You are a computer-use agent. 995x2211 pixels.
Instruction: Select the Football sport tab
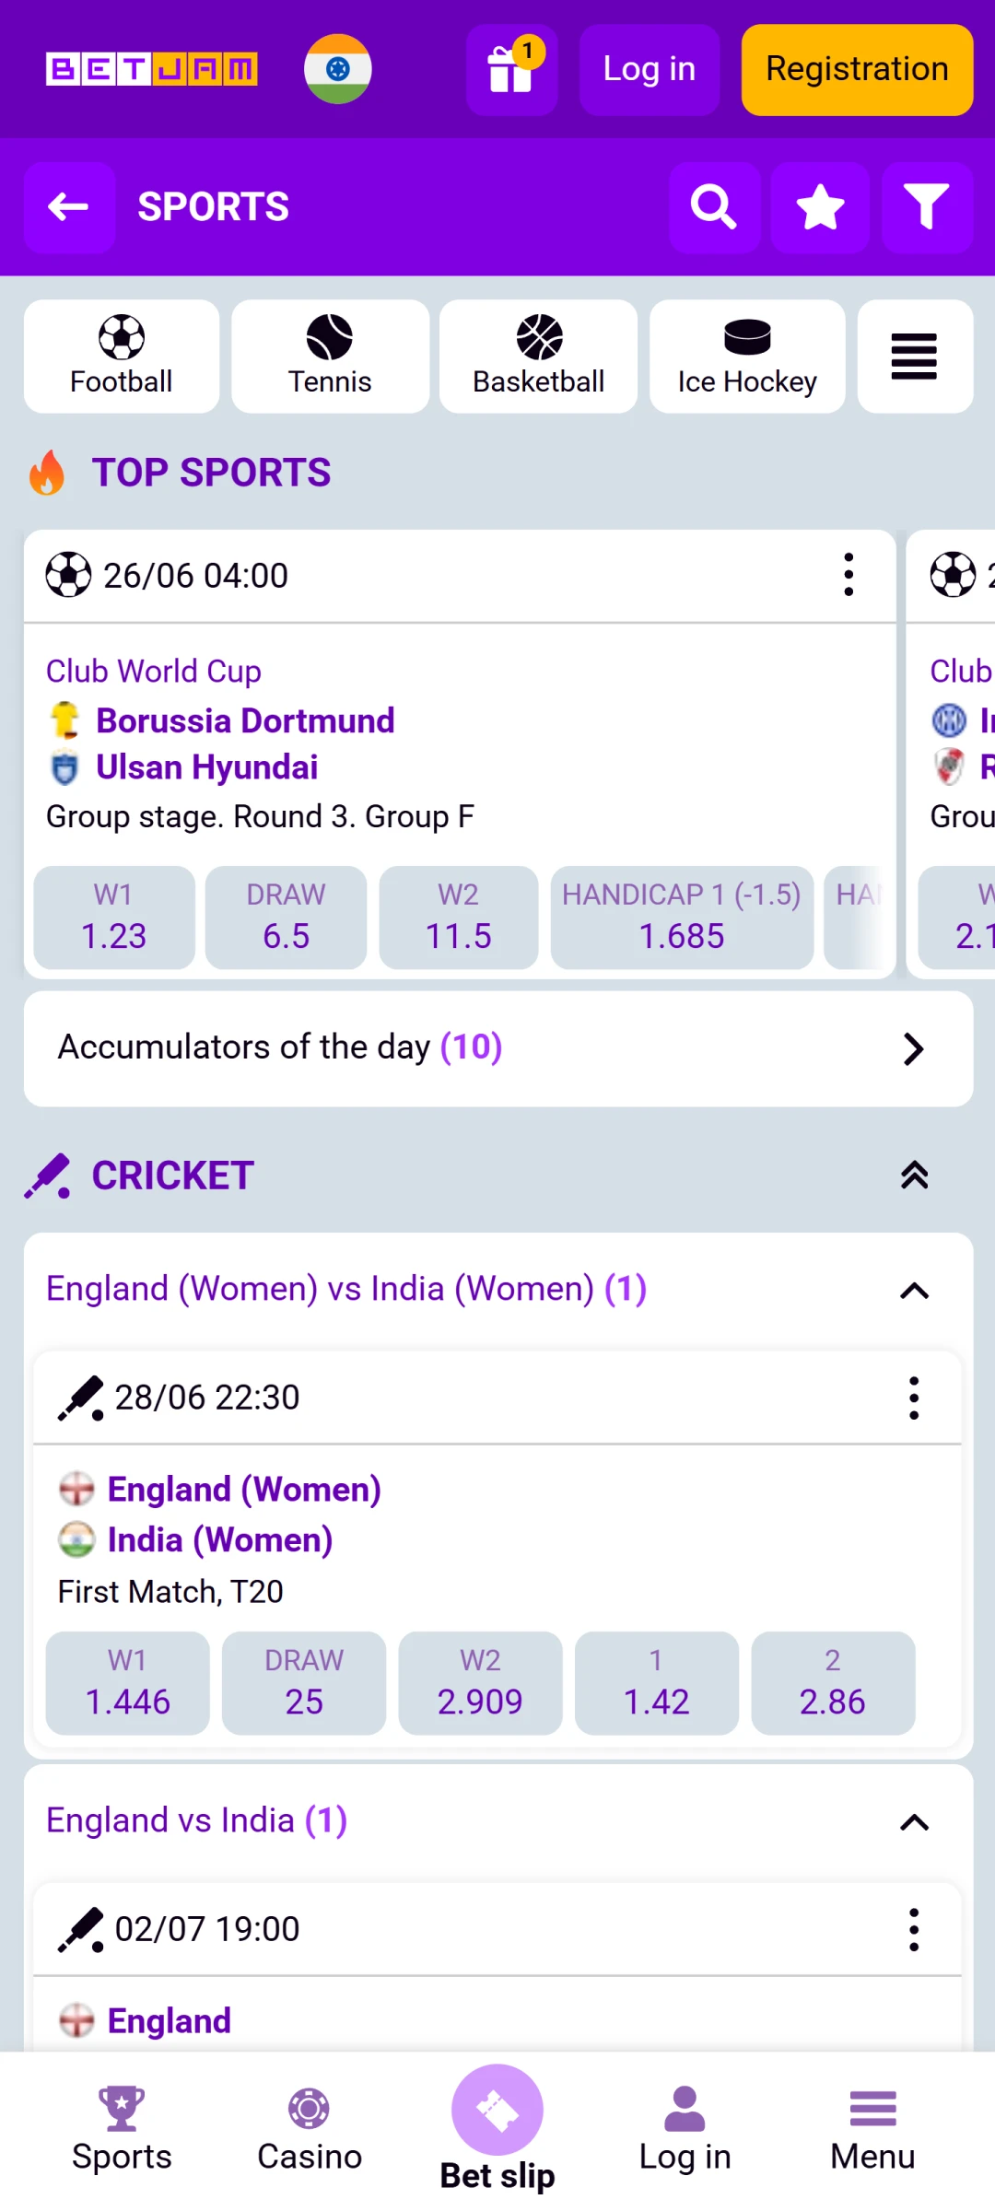click(122, 357)
